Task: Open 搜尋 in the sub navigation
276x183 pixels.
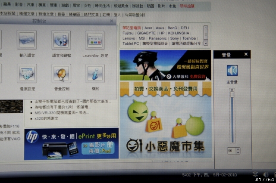Action: pyautogui.click(x=61, y=14)
